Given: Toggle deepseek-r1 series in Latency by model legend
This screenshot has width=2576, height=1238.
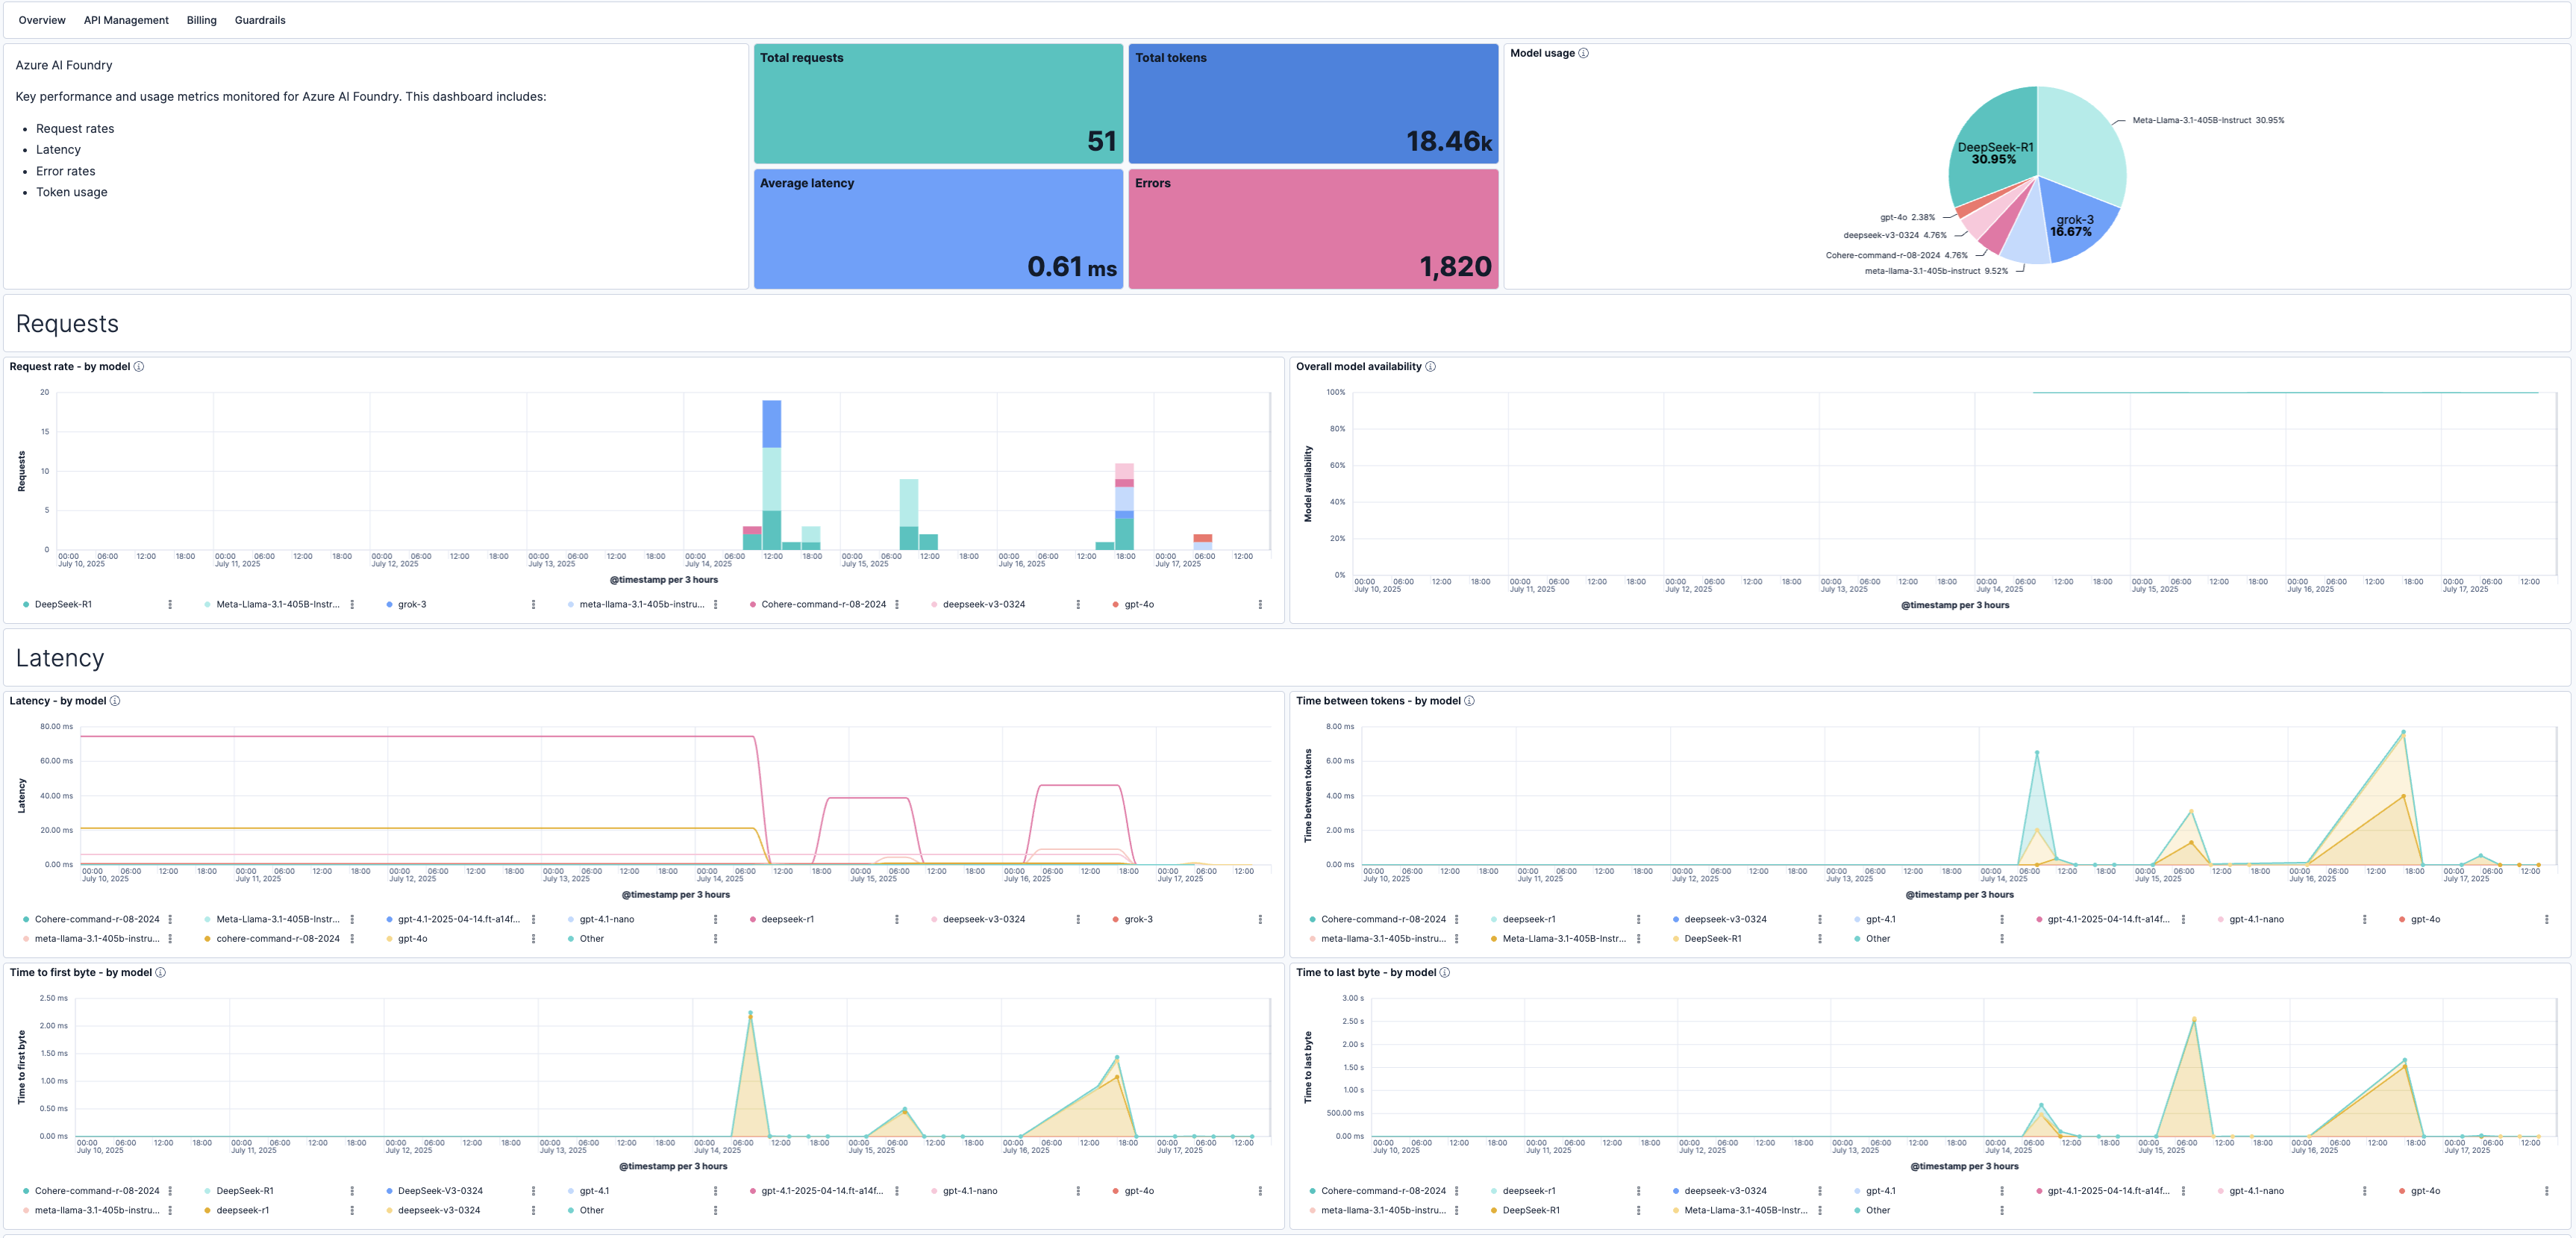Looking at the screenshot, I should click(x=787, y=920).
